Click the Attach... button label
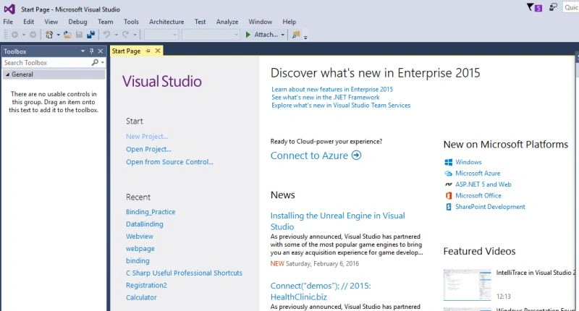 point(266,35)
